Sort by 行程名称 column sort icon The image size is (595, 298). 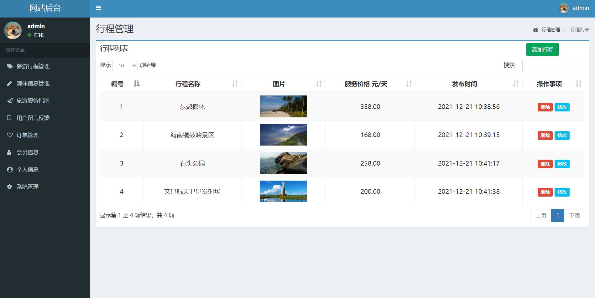(x=235, y=84)
